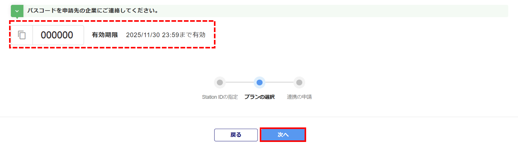This screenshot has height=151, width=518.
Task: Click the プランの選択 step label
Action: (x=260, y=97)
